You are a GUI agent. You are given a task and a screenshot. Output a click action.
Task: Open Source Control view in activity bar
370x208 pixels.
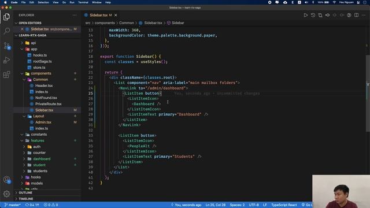(6, 46)
